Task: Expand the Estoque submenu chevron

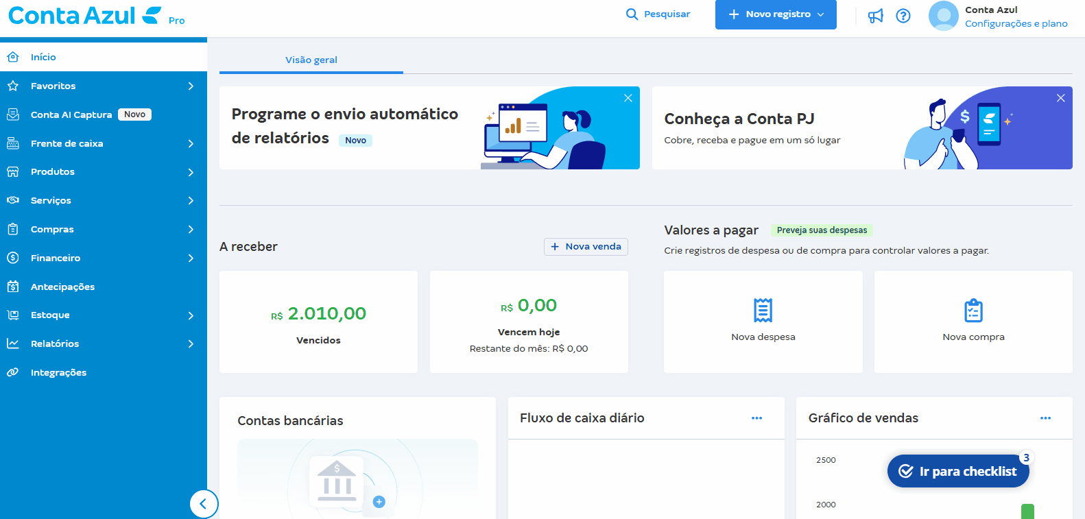Action: tap(191, 315)
